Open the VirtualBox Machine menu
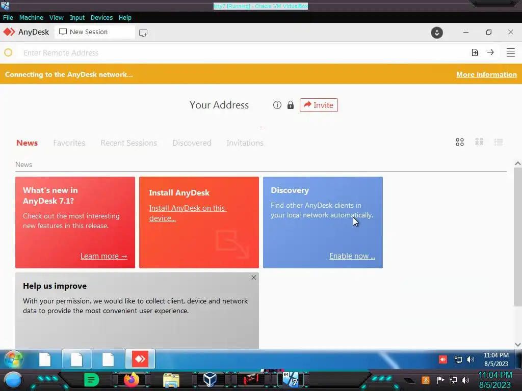The width and height of the screenshot is (522, 391). click(31, 18)
